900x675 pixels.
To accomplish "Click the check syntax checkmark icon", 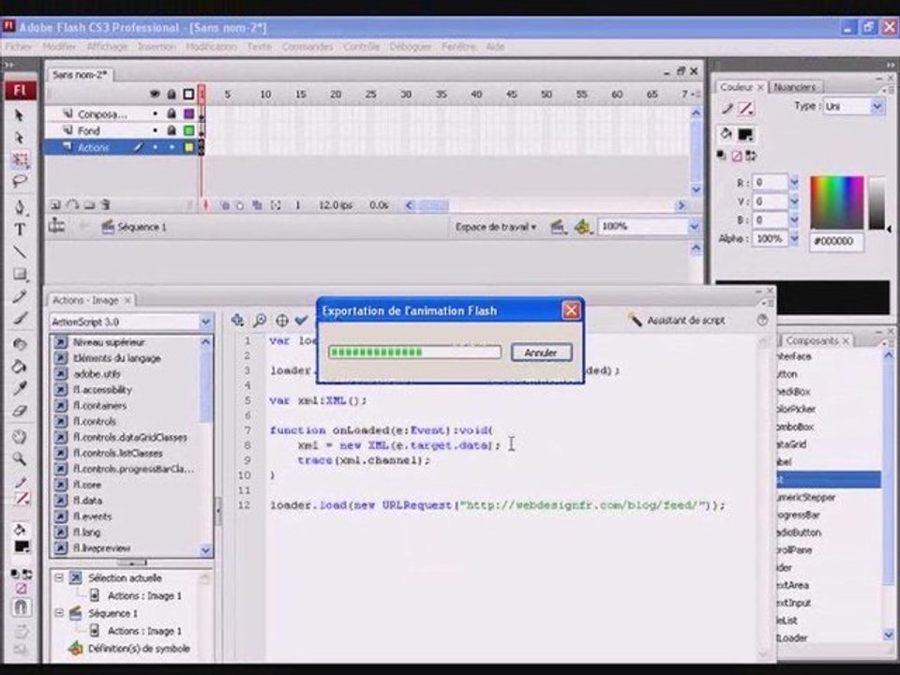I will [301, 321].
